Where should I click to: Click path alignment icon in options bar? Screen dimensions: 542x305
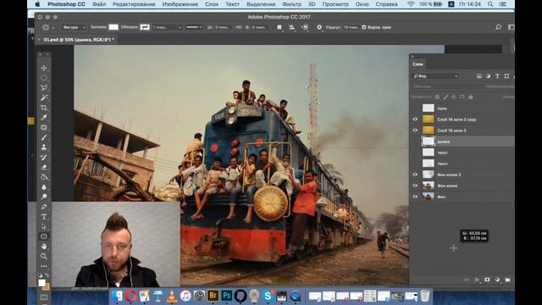(292, 27)
